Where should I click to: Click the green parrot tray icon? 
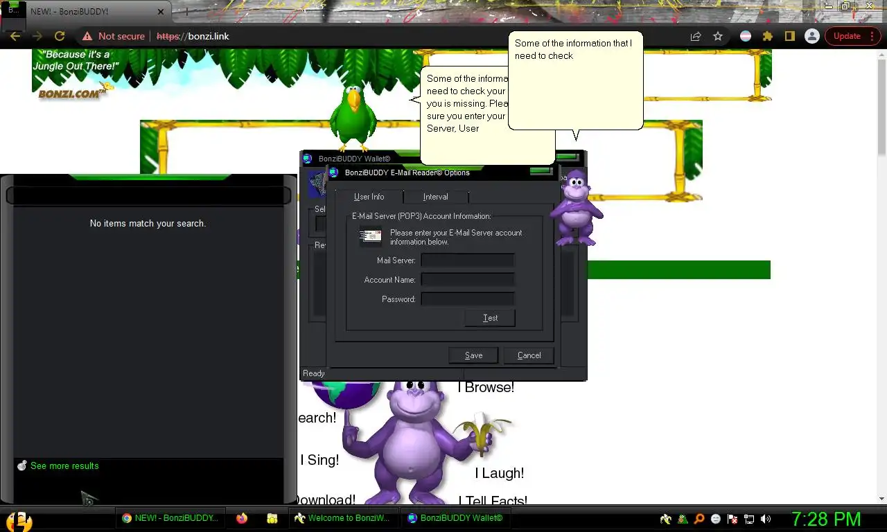click(683, 519)
